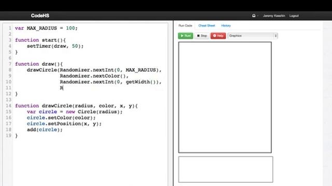Image resolution: width=332 pixels, height=186 pixels.
Task: Click line number 19 in the gutter
Action: click(x=8, y=135)
